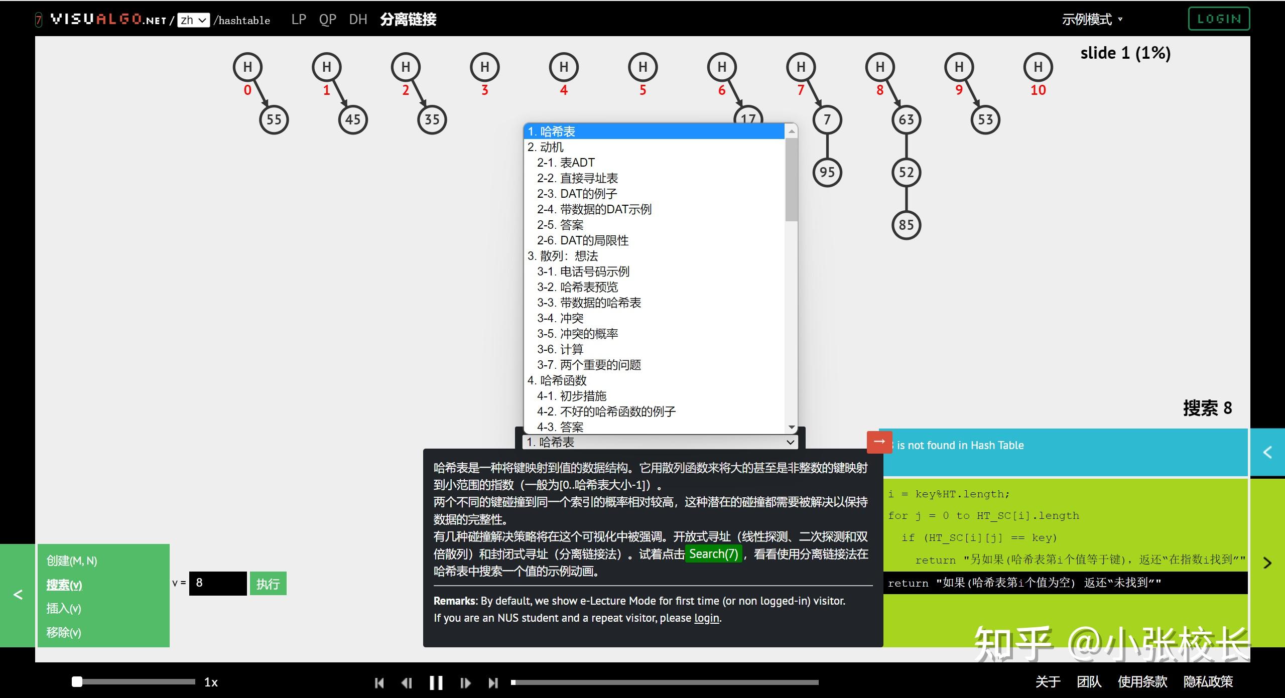Screen dimensions: 1285x698
Task: Skip to the beginning of the animation
Action: click(379, 682)
